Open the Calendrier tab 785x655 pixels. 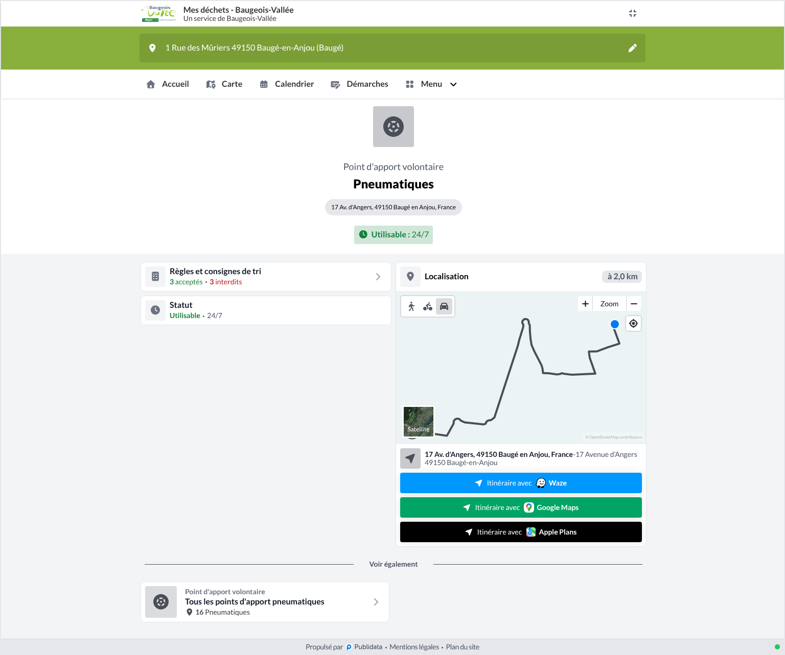point(287,84)
